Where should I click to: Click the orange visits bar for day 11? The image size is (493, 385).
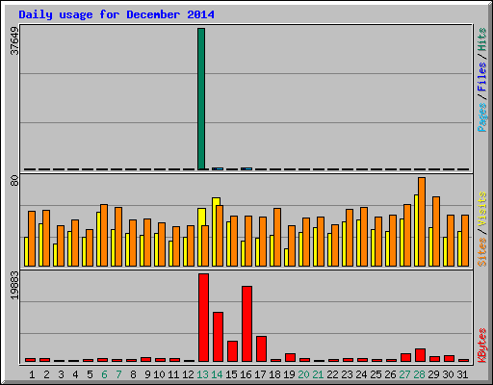176,246
